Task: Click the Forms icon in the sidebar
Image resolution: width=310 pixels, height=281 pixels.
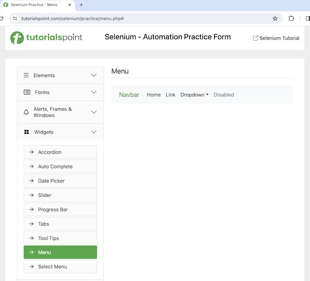Action: [27, 92]
